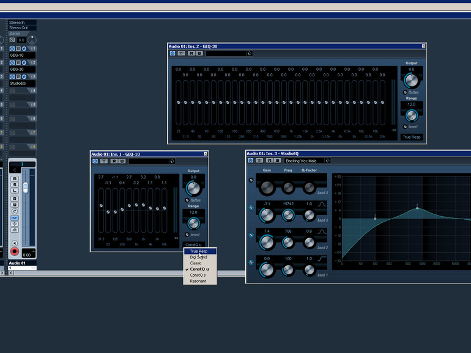Viewport: 471px width, 353px height.
Task: Toggle the monitor speaker button on Audio 01
Action: 15,243
